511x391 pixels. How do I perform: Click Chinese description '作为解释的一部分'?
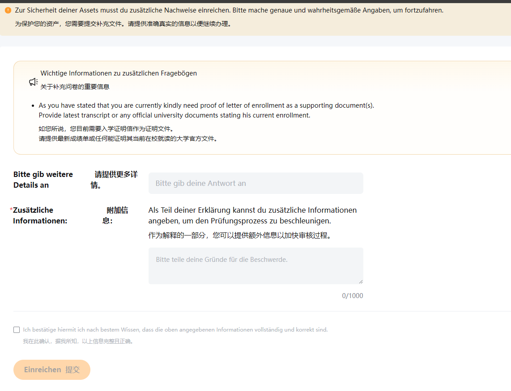241,235
